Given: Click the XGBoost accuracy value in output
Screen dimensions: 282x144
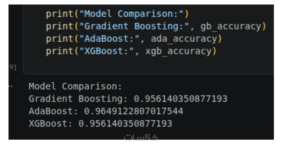Looking at the screenshot, I should point(125,124).
